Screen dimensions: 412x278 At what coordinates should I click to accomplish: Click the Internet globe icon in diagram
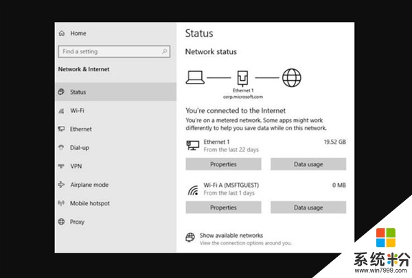click(x=292, y=78)
